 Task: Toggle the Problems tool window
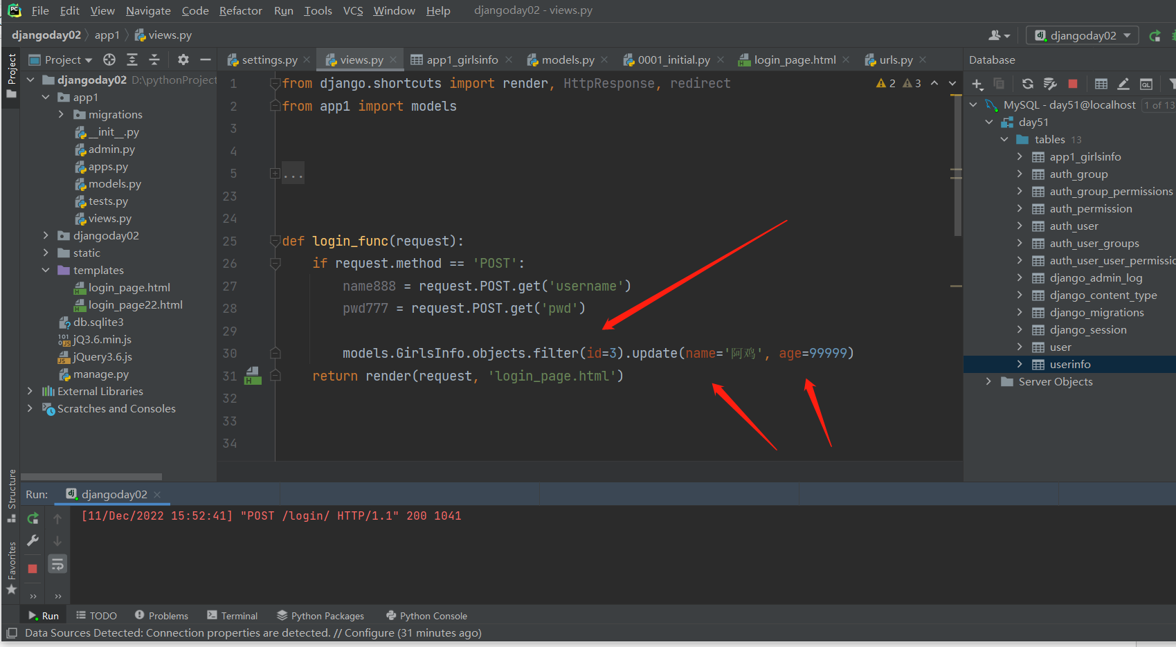[161, 616]
